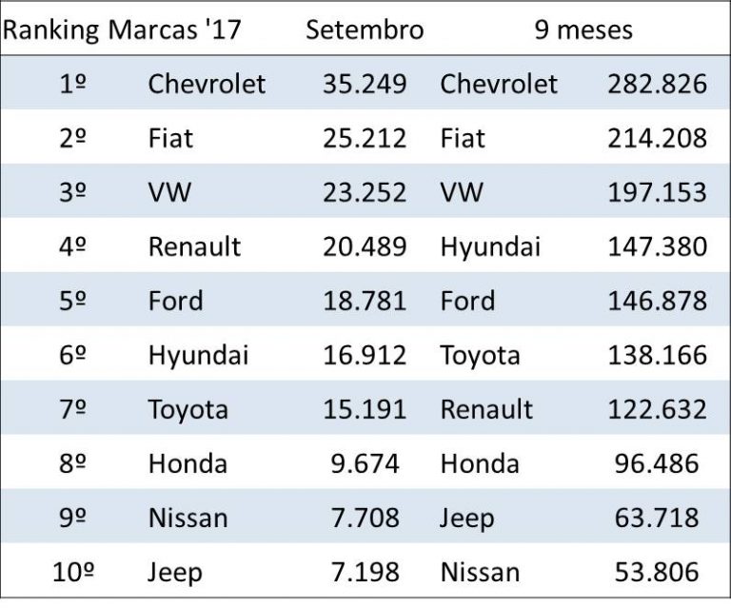This screenshot has width=731, height=608.
Task: Select the Setembro column header
Action: pos(365,29)
